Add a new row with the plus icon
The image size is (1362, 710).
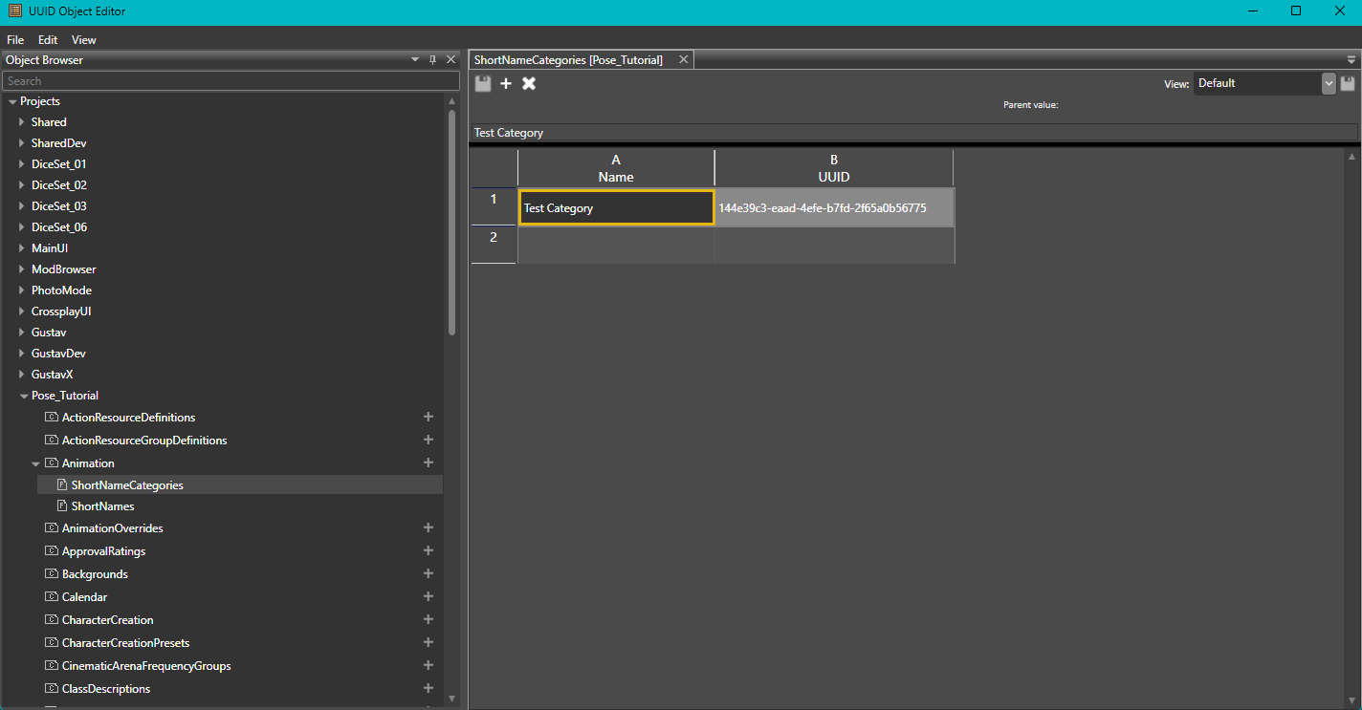506,83
